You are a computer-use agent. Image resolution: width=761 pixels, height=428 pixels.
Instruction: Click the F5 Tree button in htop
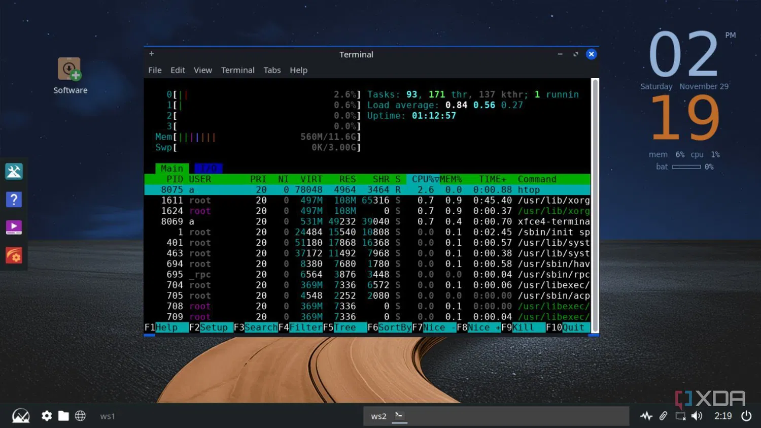pos(345,327)
